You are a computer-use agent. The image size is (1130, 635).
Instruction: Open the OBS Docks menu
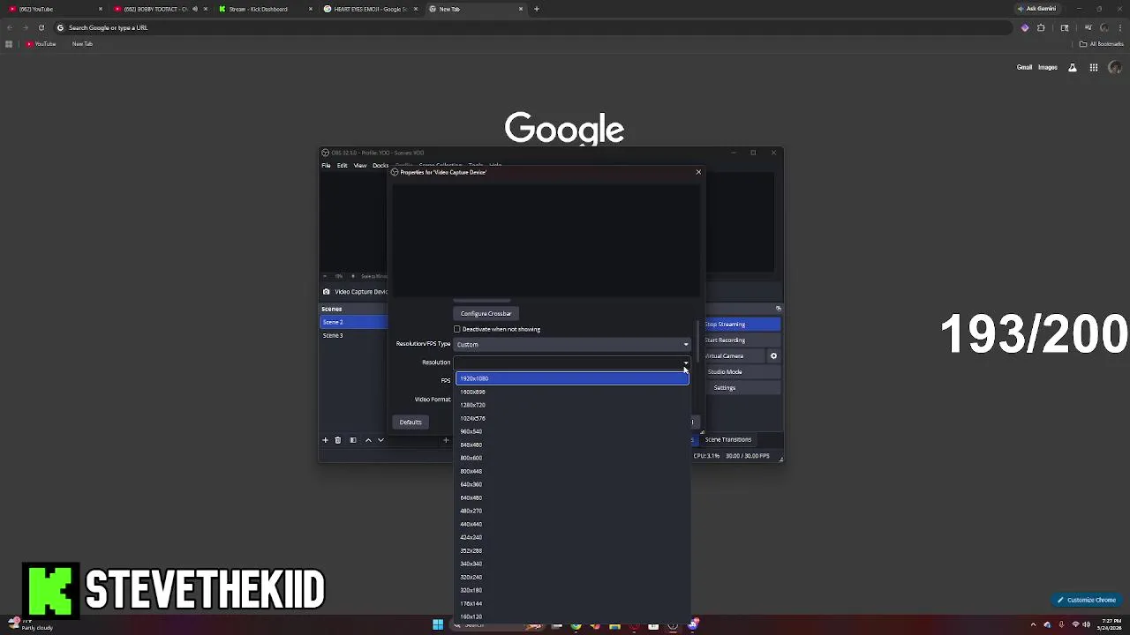tap(380, 165)
